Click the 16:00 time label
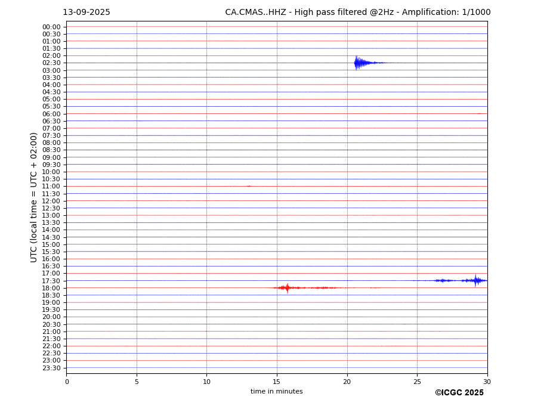553x415 pixels. tap(51, 259)
